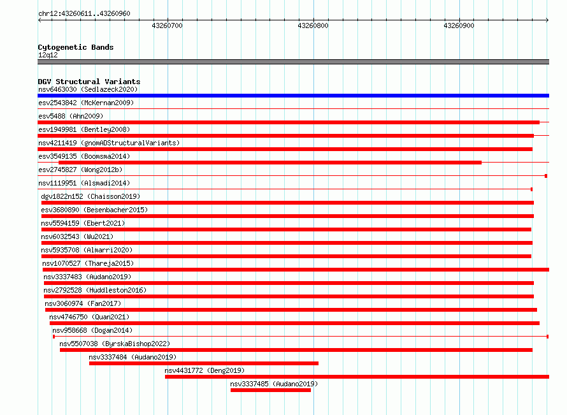Select the blue nsv6463030 variant bar
The image size is (567, 415).
coord(293,96)
